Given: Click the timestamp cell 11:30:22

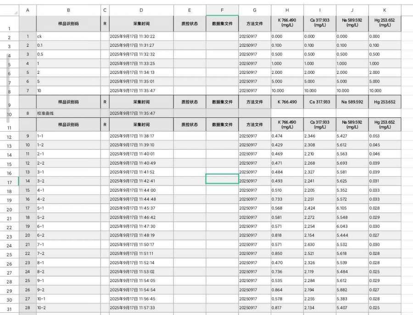Looking at the screenshot, I should (141, 36).
